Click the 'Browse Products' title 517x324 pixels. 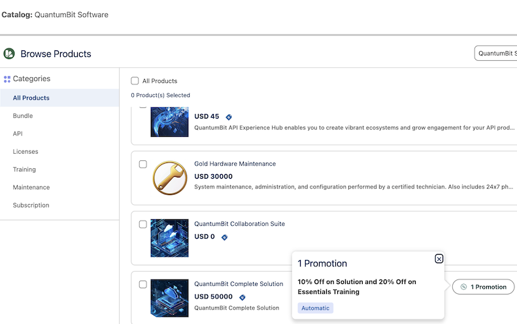coord(56,54)
